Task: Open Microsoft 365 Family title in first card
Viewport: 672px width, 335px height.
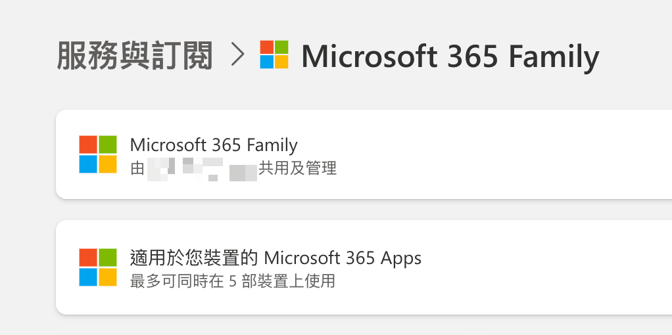Action: click(x=214, y=145)
